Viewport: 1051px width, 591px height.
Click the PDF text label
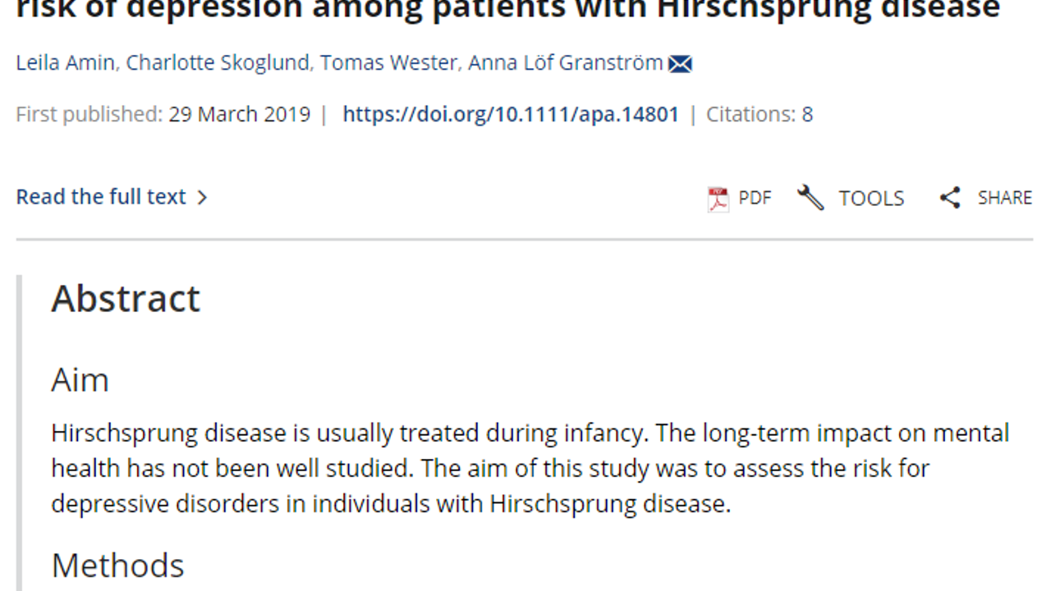(755, 198)
